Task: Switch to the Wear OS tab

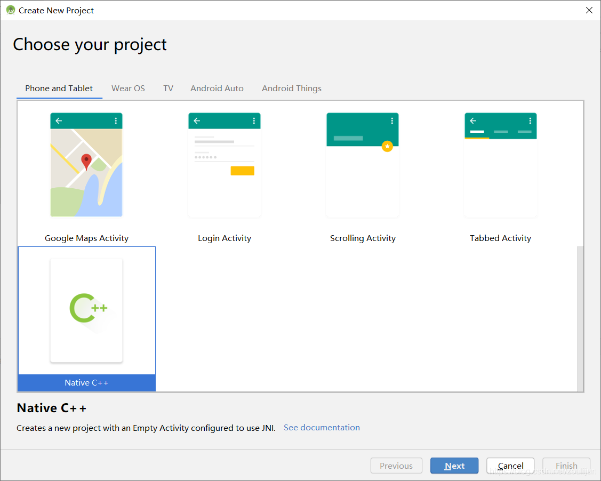Action: point(128,88)
